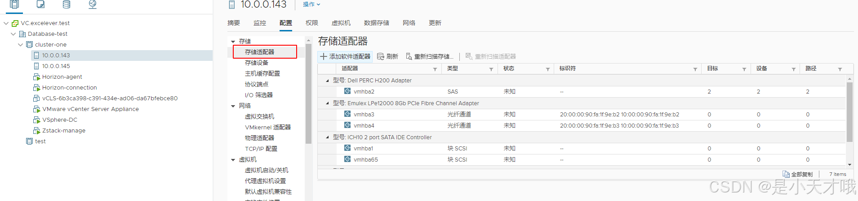Collapse Emulex LPe12000 adapter group

(x=327, y=103)
